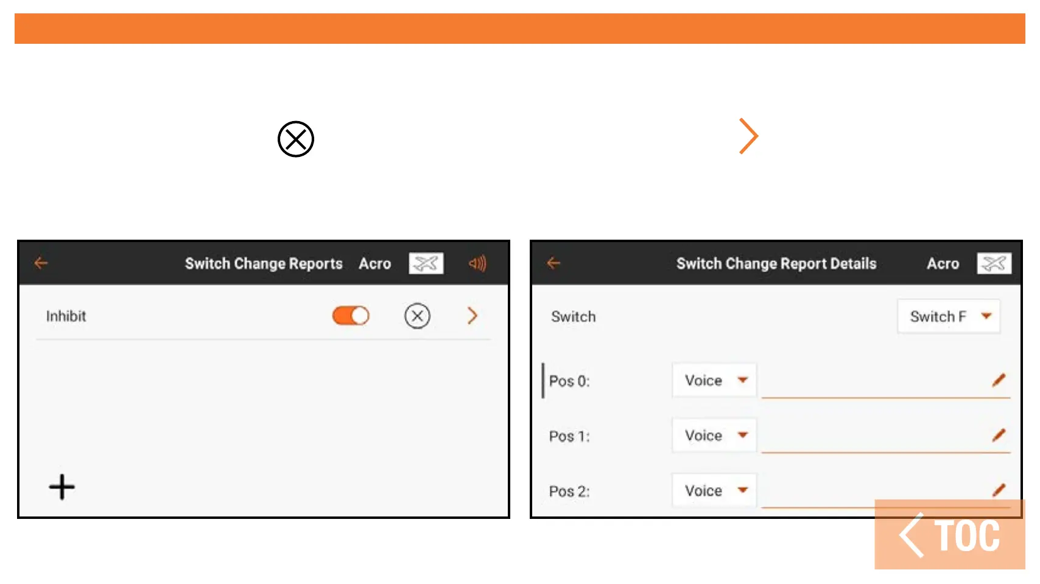1040x584 pixels.
Task: Click back arrow in Switch Change Reports
Action: (x=41, y=263)
